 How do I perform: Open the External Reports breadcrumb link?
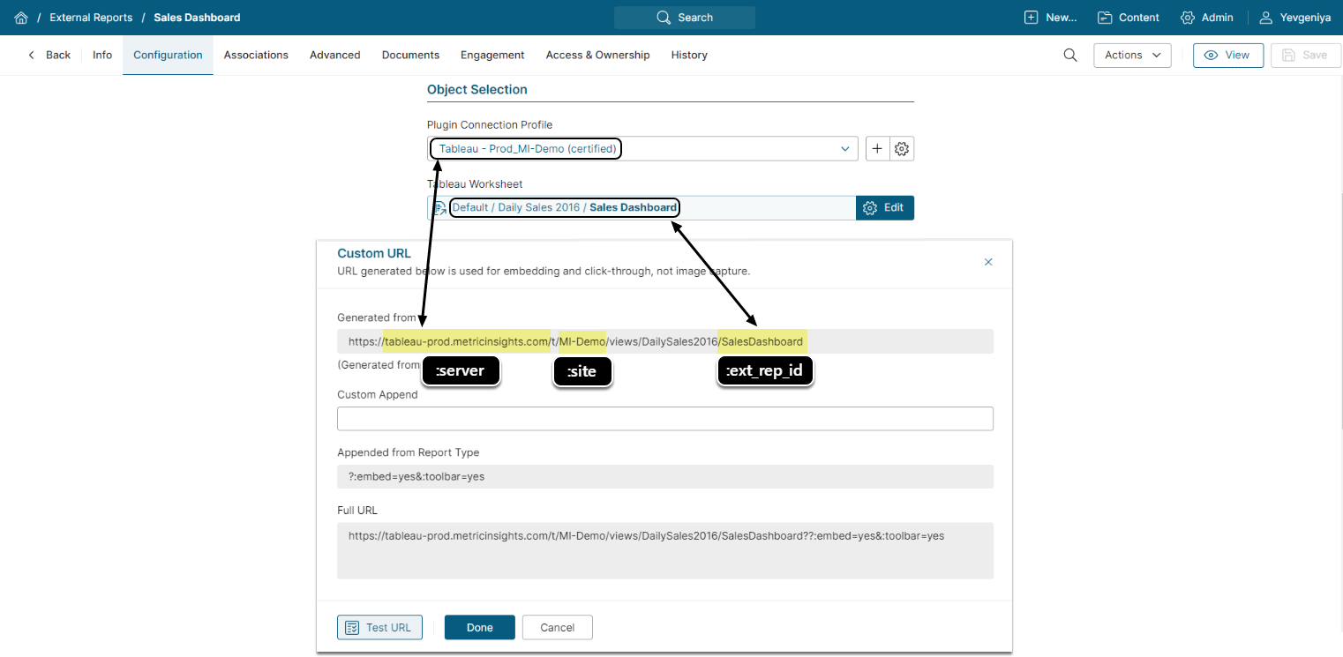[x=91, y=18]
